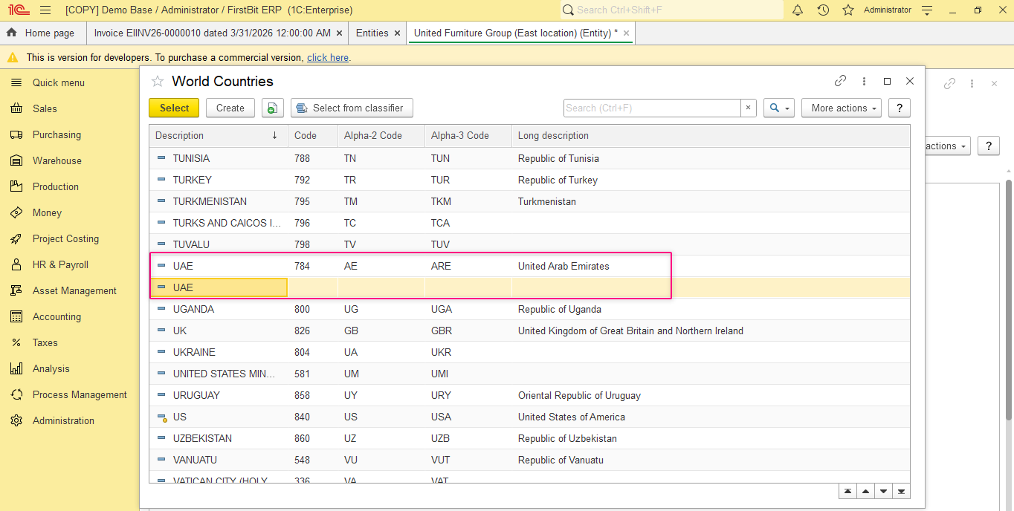Viewport: 1014px width, 511px height.
Task: Jump to the first list row arrow
Action: [847, 492]
